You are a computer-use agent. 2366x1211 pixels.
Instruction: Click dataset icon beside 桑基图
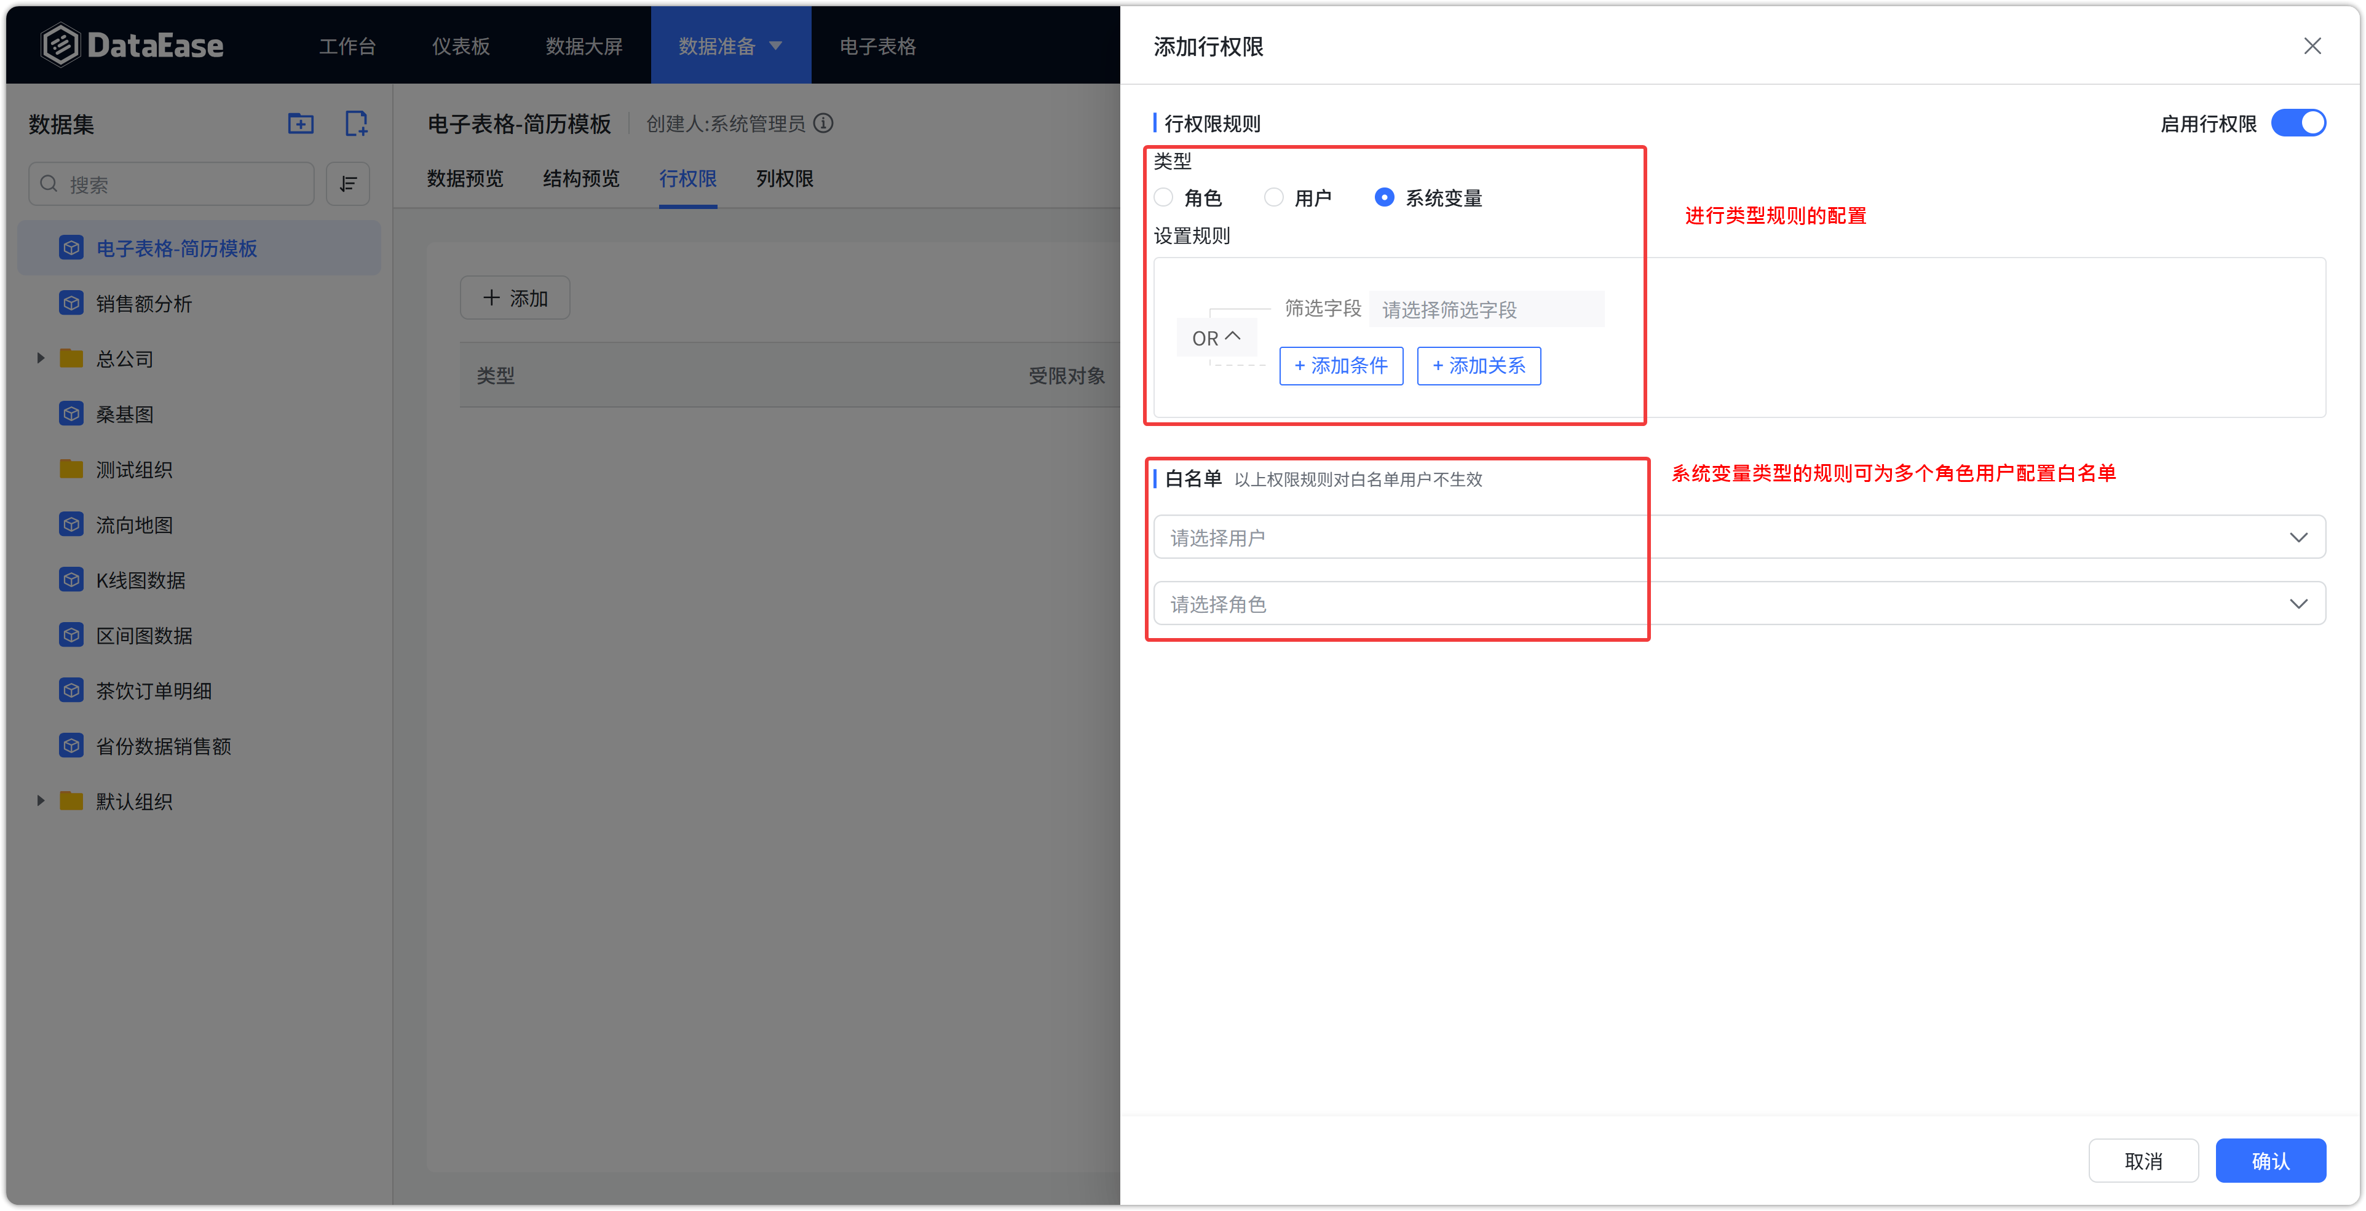[72, 414]
